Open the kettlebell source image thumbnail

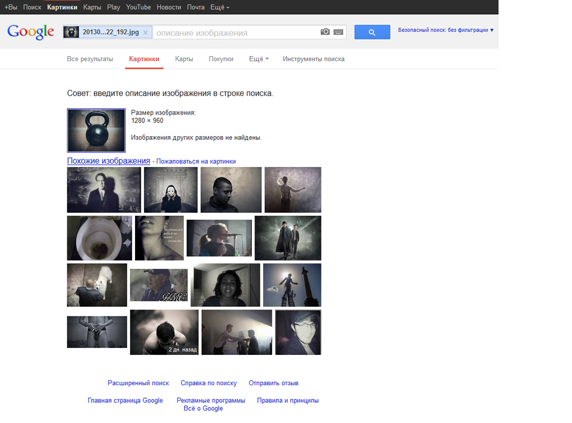point(96,130)
